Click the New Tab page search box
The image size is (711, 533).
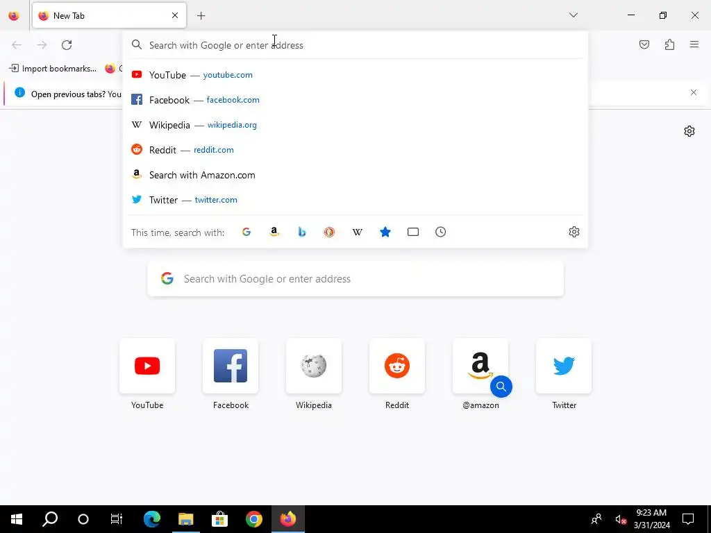click(355, 279)
